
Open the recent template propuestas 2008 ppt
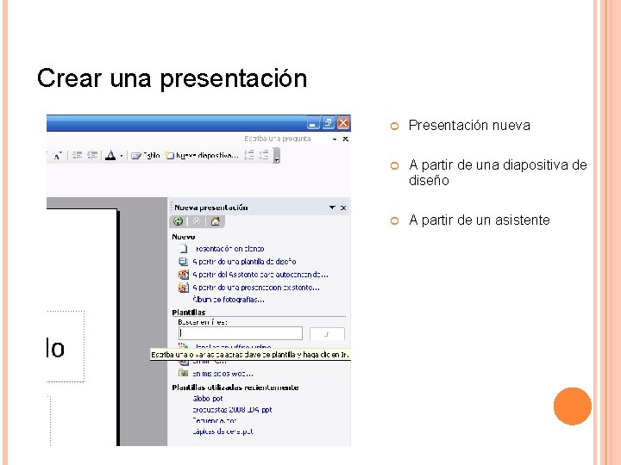tap(232, 410)
